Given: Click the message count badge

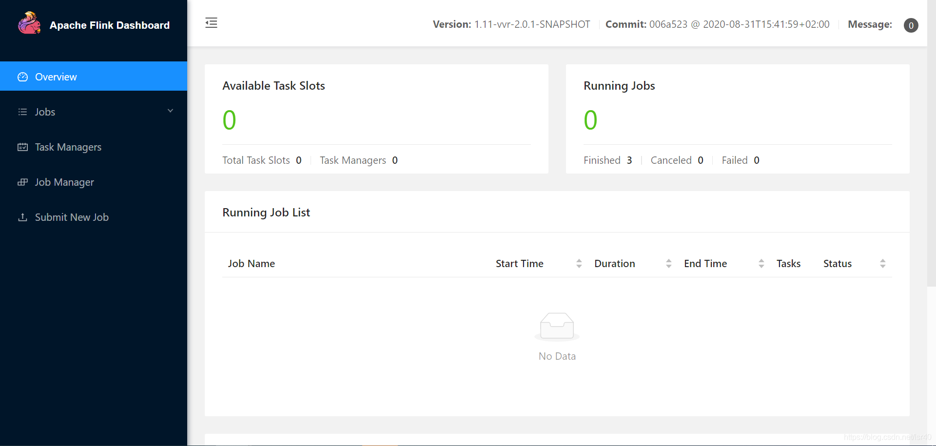Looking at the screenshot, I should [x=911, y=25].
